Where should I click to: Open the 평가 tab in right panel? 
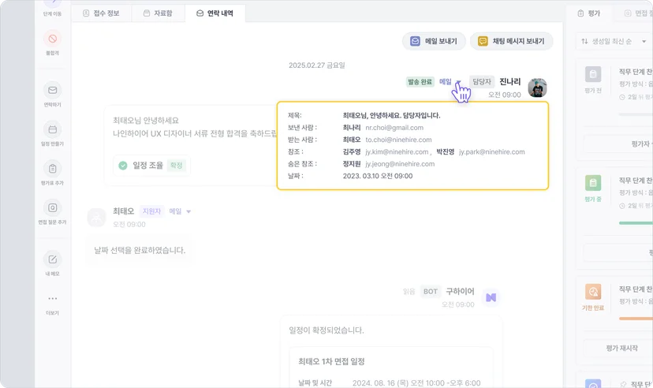click(589, 13)
